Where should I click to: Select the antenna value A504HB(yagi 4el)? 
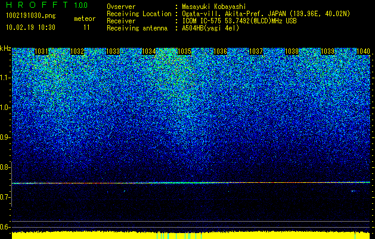tap(210, 28)
